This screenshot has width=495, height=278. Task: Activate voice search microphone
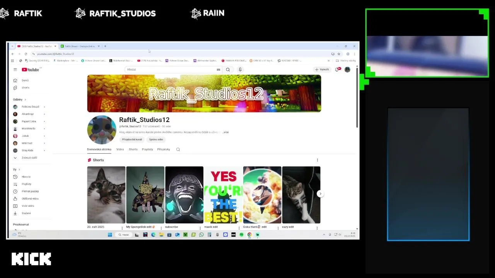(240, 69)
